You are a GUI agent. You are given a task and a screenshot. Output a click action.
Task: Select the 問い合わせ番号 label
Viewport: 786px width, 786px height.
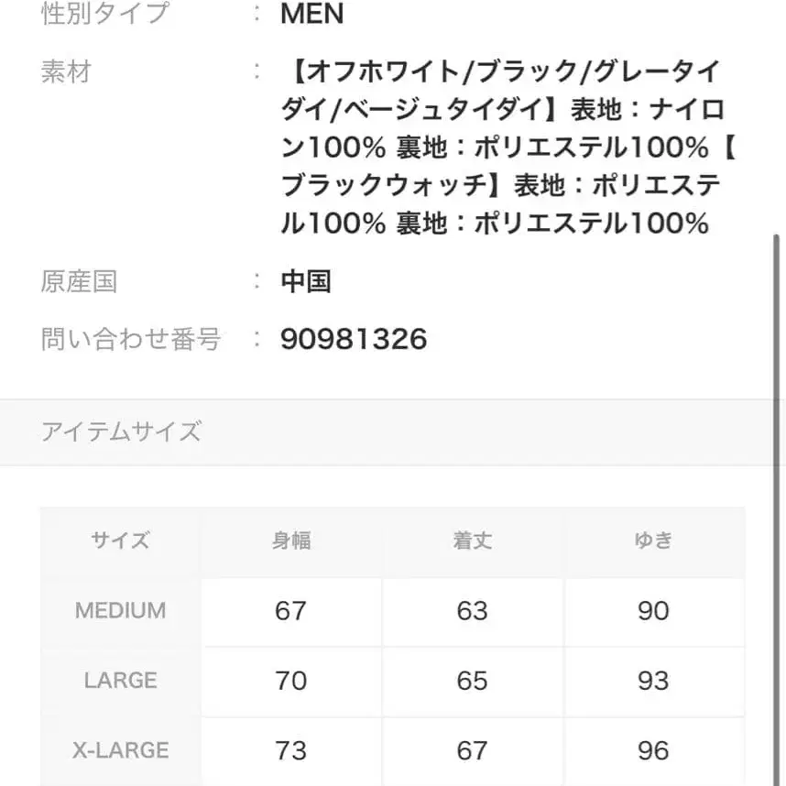pos(131,340)
